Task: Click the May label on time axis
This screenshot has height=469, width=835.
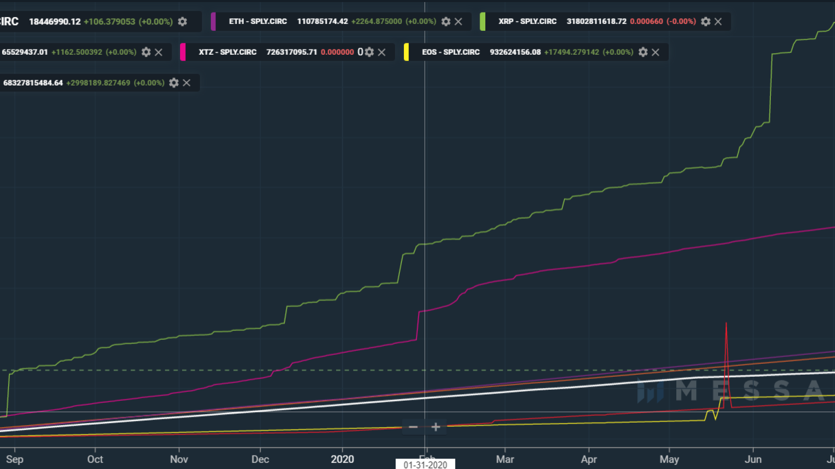Action: click(x=670, y=459)
